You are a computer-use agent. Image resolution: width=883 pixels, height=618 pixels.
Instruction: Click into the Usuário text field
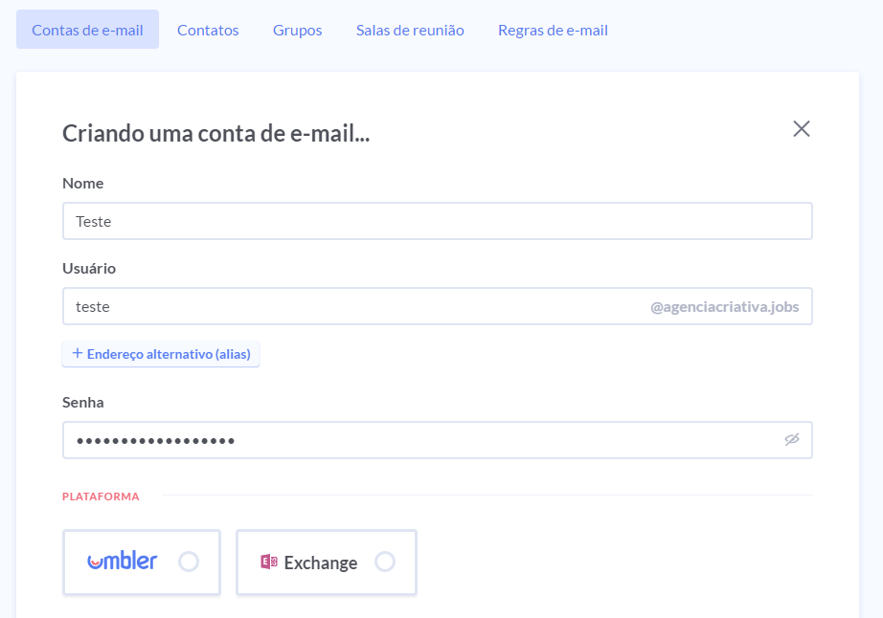point(354,307)
